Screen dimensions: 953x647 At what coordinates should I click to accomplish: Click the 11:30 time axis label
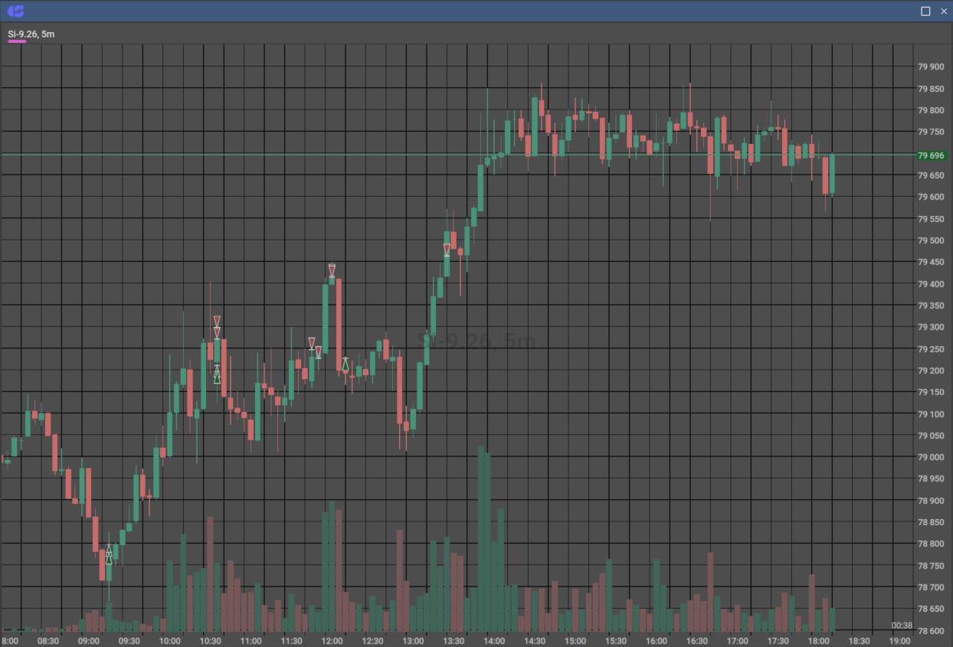(291, 641)
